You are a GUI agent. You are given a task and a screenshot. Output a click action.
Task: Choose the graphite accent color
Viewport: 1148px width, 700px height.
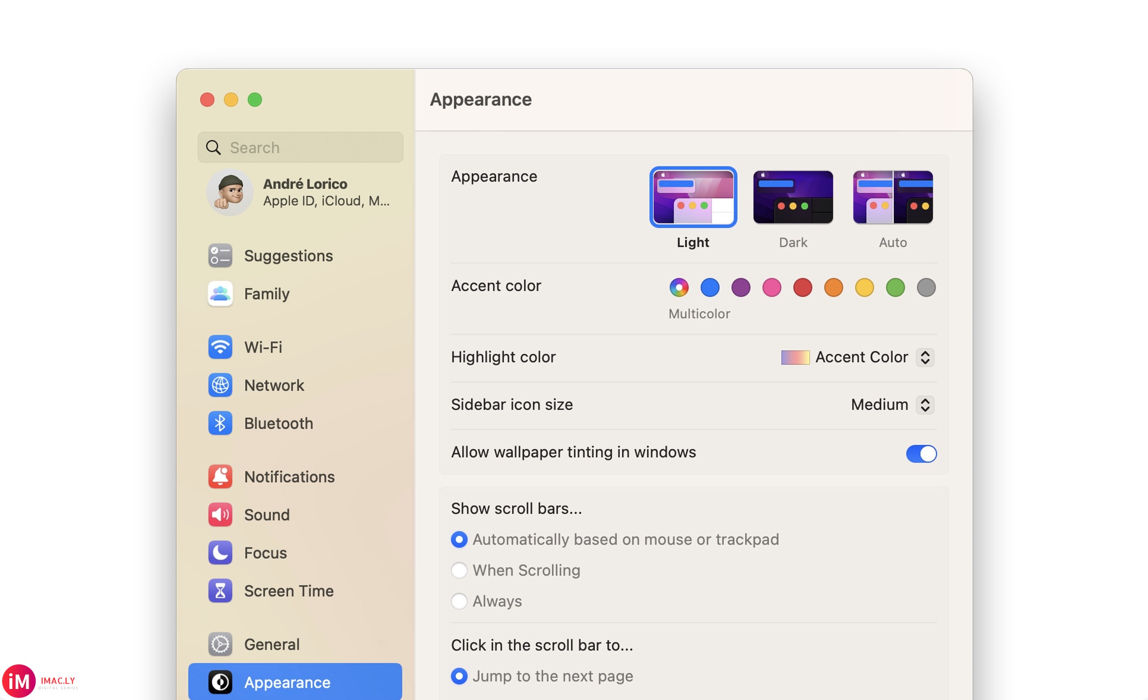pyautogui.click(x=926, y=287)
